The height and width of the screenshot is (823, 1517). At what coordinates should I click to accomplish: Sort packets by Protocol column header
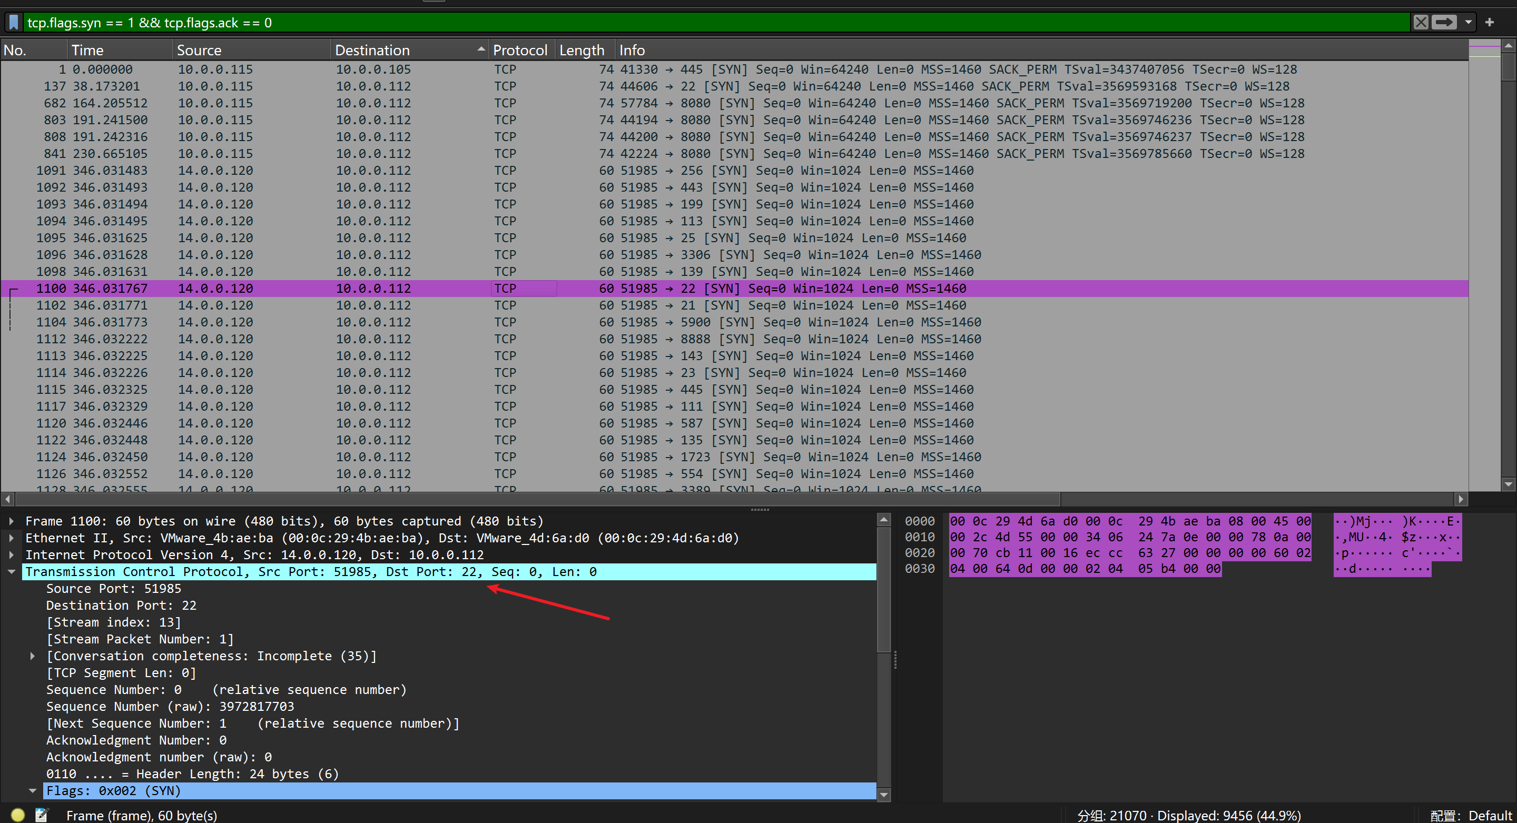pos(519,50)
